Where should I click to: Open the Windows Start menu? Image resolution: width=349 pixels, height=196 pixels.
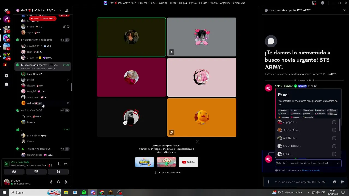point(4,192)
